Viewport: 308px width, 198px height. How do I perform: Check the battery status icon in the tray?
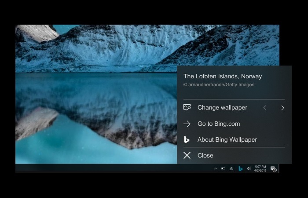pos(223,169)
